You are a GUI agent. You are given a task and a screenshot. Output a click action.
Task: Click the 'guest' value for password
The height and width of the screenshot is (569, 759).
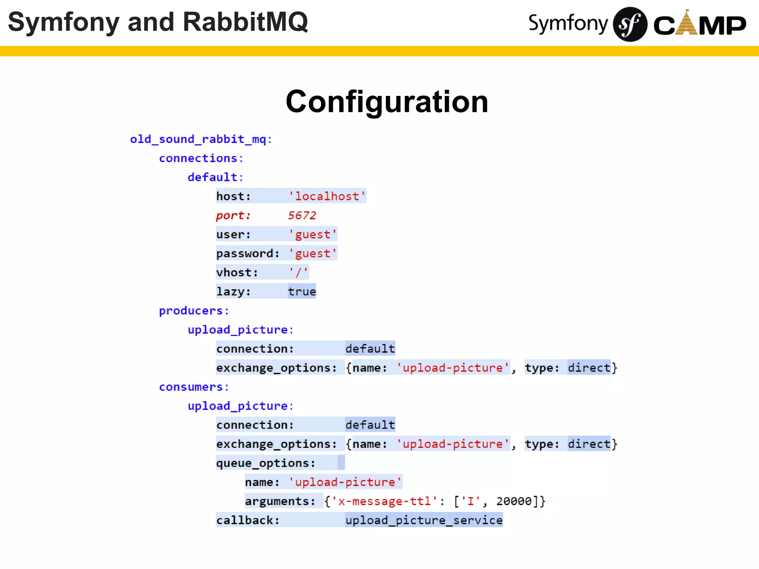coord(313,253)
